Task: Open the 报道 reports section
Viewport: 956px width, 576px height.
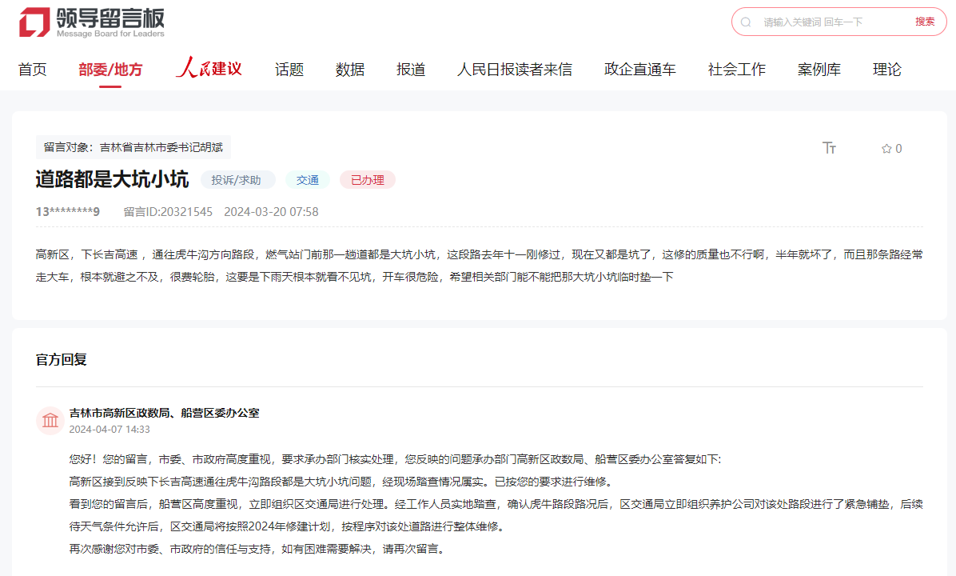Action: [x=411, y=70]
